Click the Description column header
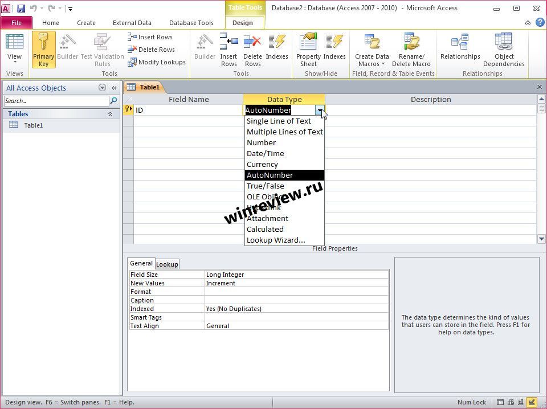Viewport: 547px width, 409px height. point(431,99)
